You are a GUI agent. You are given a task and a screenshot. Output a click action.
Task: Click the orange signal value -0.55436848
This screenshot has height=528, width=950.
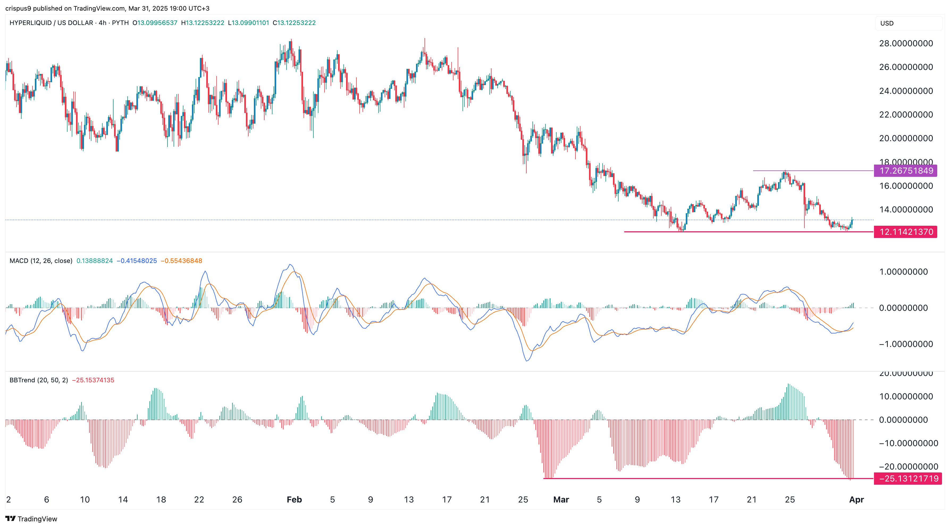click(x=182, y=261)
